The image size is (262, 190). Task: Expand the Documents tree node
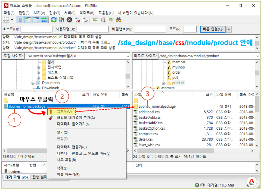click(x=33, y=83)
